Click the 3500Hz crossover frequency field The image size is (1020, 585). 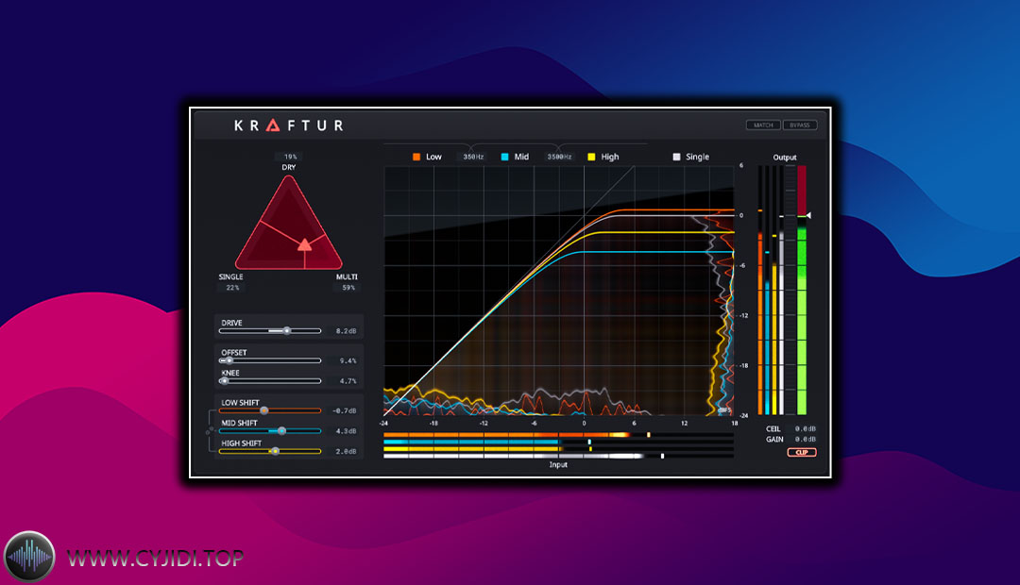(559, 157)
